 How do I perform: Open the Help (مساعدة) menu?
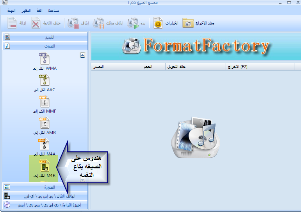(x=53, y=11)
